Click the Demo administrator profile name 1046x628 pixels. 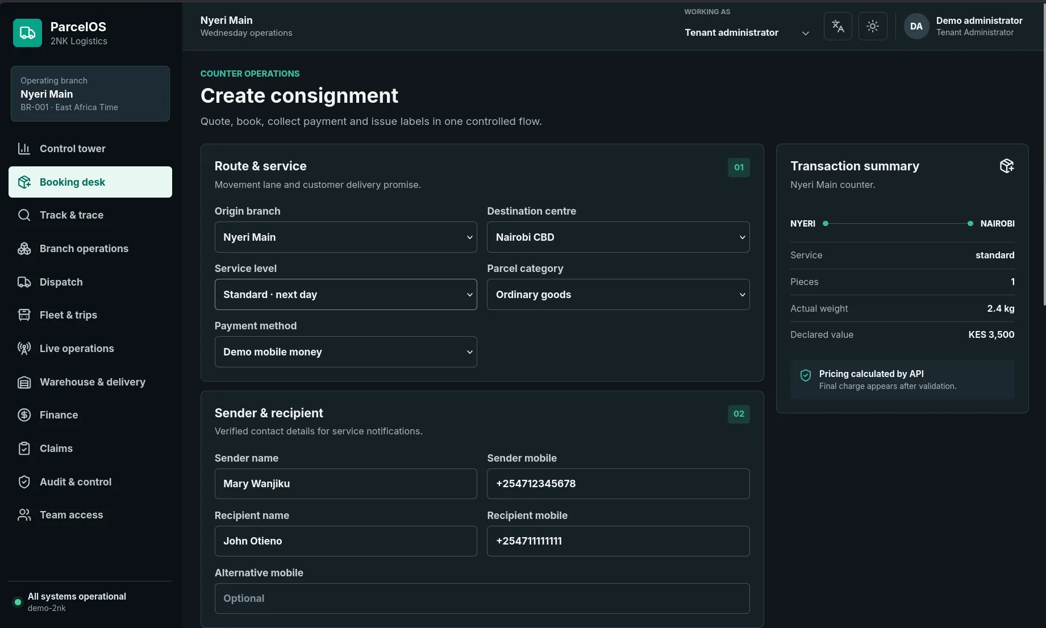[x=979, y=20]
